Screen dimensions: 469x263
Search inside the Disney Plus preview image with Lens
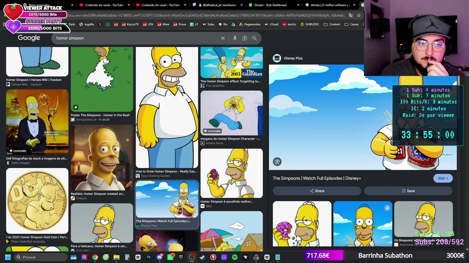pos(277,162)
